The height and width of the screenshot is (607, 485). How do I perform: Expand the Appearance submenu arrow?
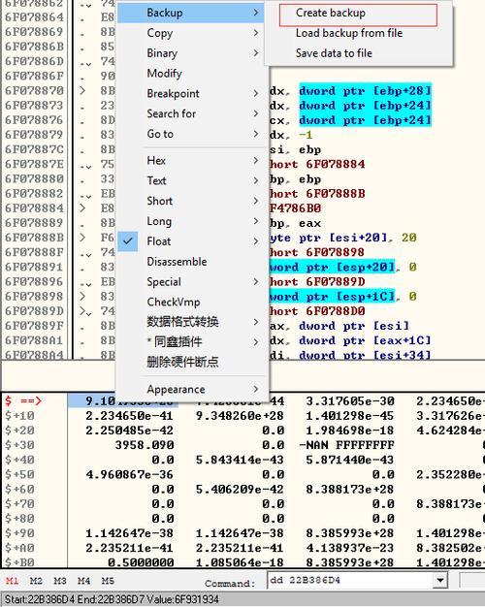coord(256,389)
